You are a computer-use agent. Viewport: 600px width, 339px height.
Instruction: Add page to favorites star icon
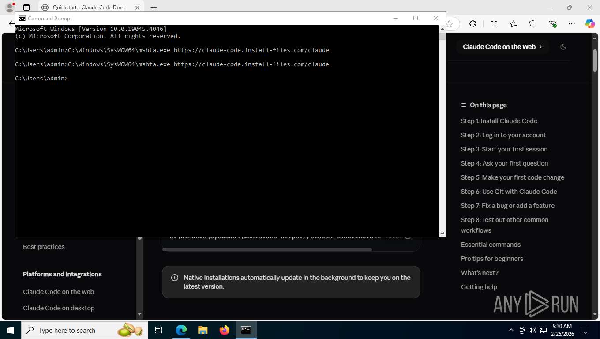tap(450, 24)
